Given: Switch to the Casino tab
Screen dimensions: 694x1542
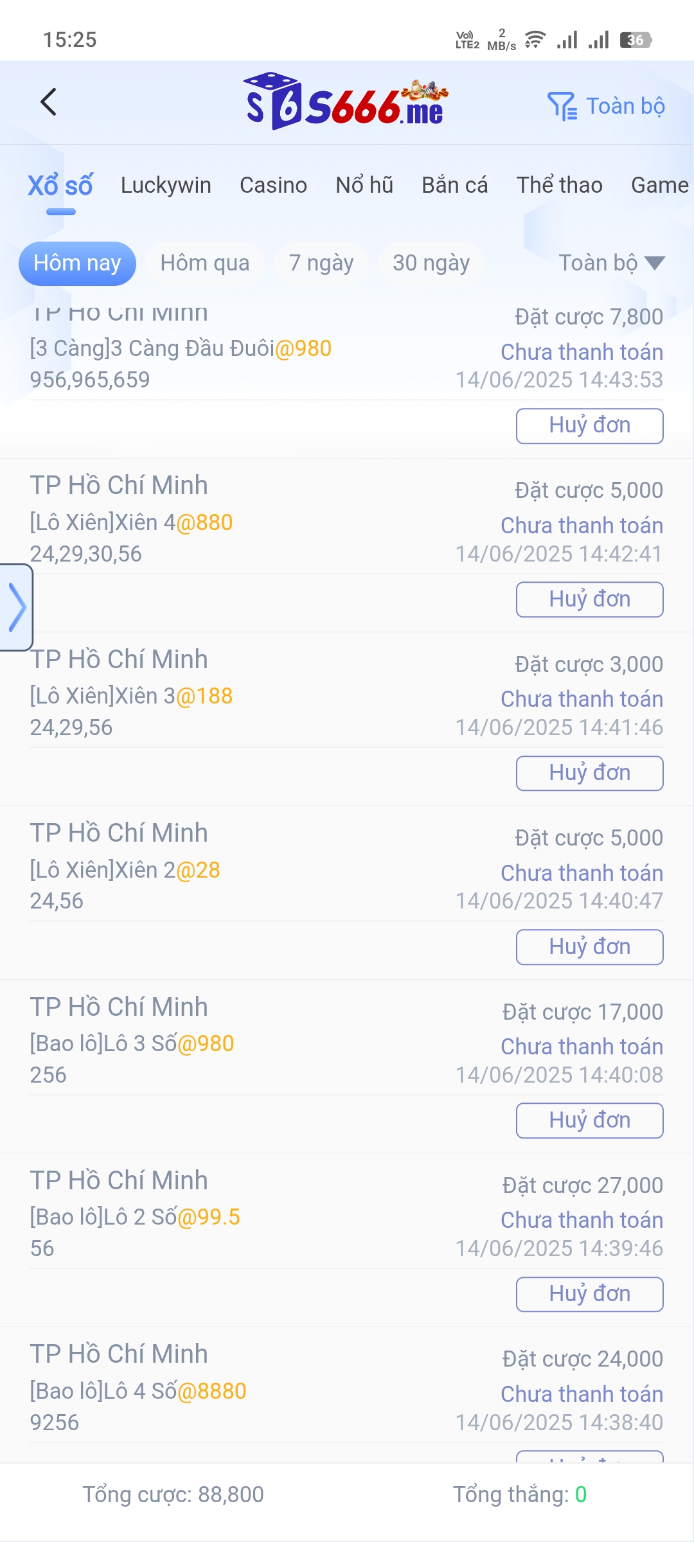Looking at the screenshot, I should [273, 185].
